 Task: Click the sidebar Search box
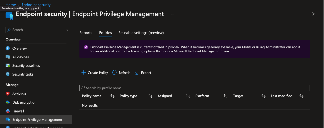(34, 30)
